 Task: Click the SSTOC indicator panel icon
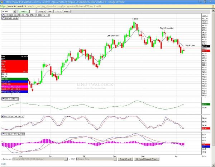[x=3, y=116]
